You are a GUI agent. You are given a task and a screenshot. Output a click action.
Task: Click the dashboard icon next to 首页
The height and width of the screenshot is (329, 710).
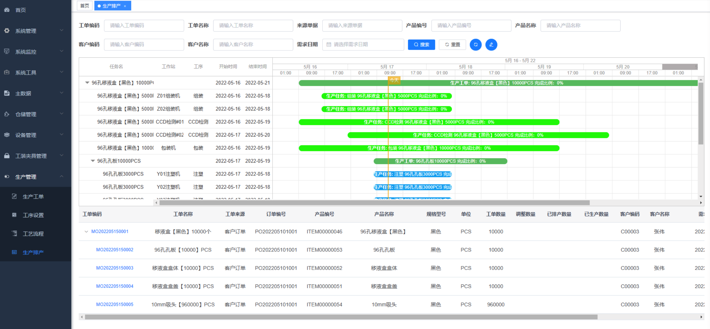[x=7, y=10]
